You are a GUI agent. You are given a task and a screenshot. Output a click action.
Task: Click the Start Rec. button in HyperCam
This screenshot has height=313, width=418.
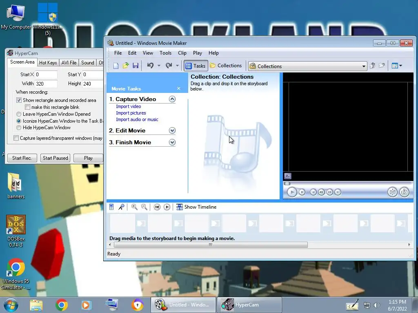point(22,158)
